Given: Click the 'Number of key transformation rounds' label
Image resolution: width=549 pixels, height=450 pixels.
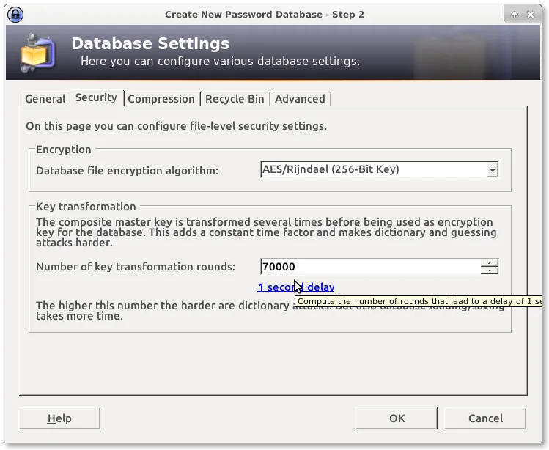Looking at the screenshot, I should 136,267.
